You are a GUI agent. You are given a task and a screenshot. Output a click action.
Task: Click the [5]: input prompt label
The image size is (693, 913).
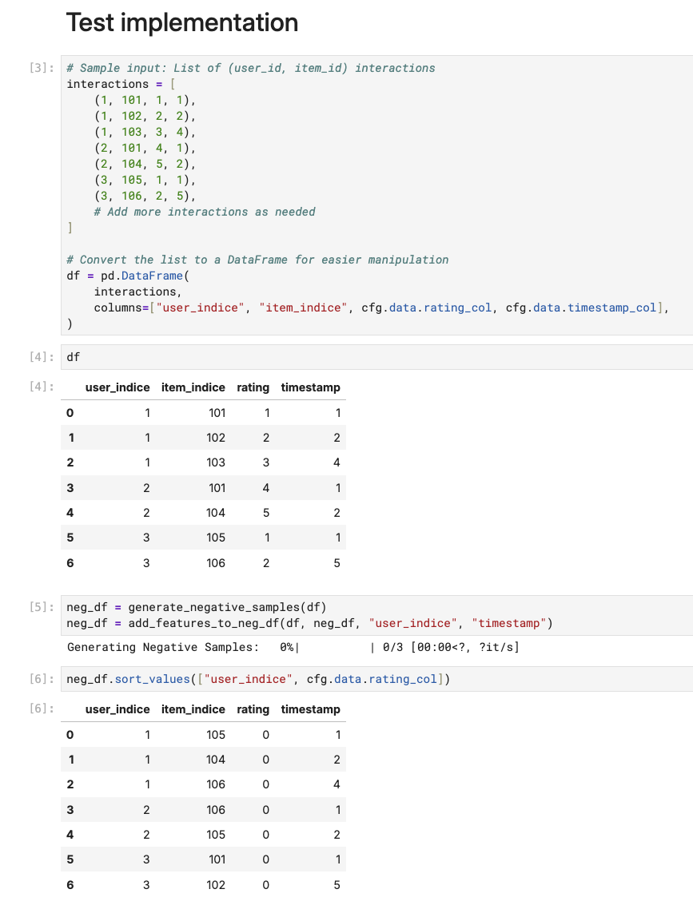pos(42,607)
